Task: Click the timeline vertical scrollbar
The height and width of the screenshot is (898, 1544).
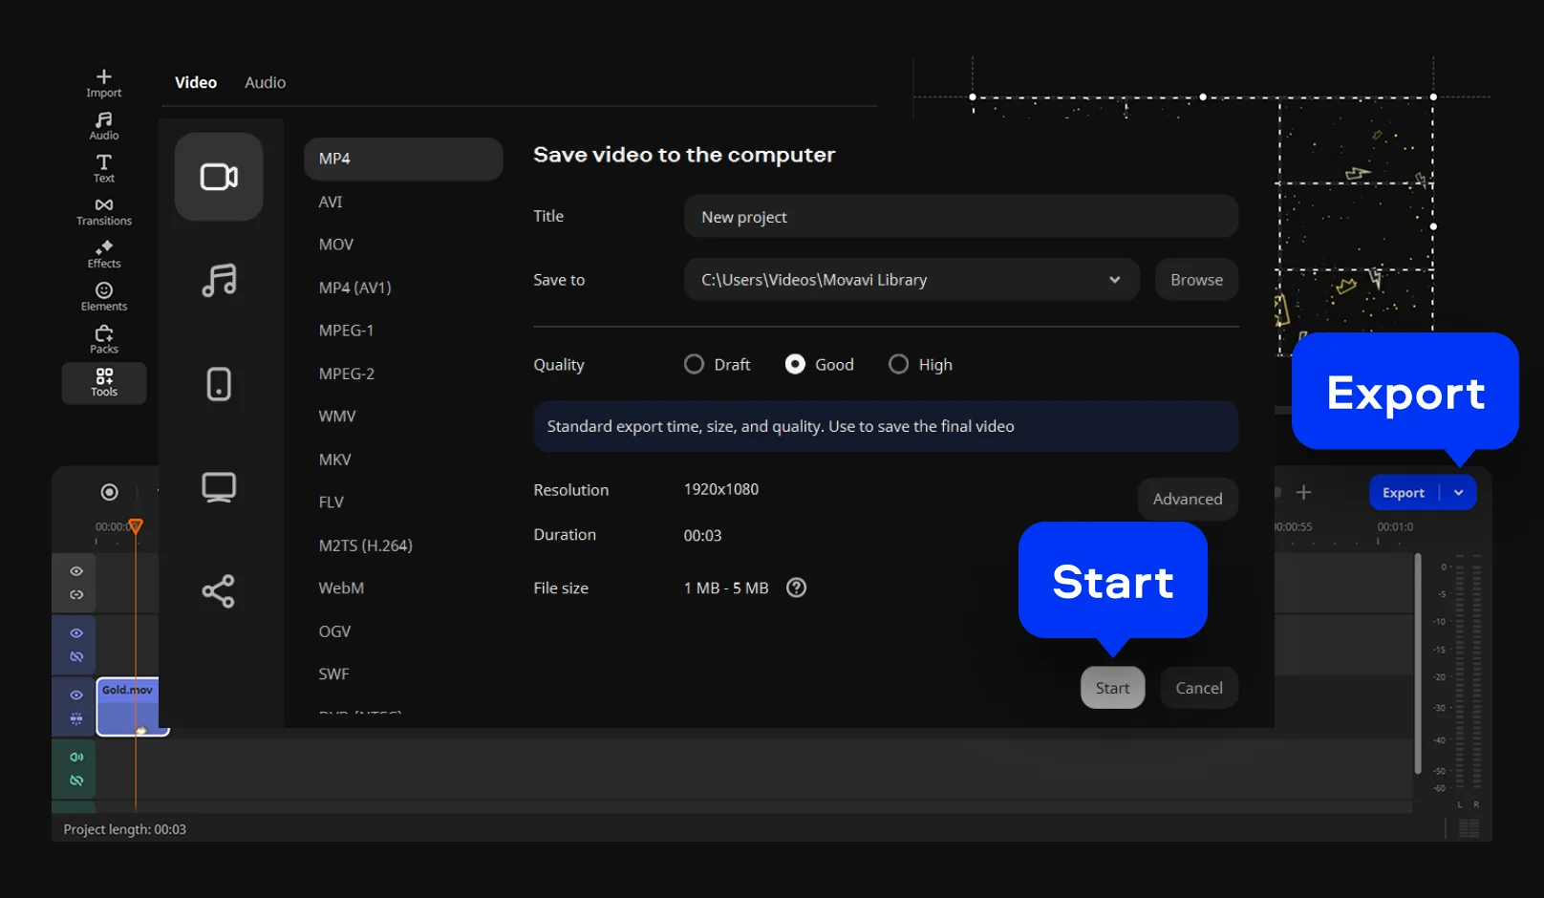Action: click(1418, 663)
